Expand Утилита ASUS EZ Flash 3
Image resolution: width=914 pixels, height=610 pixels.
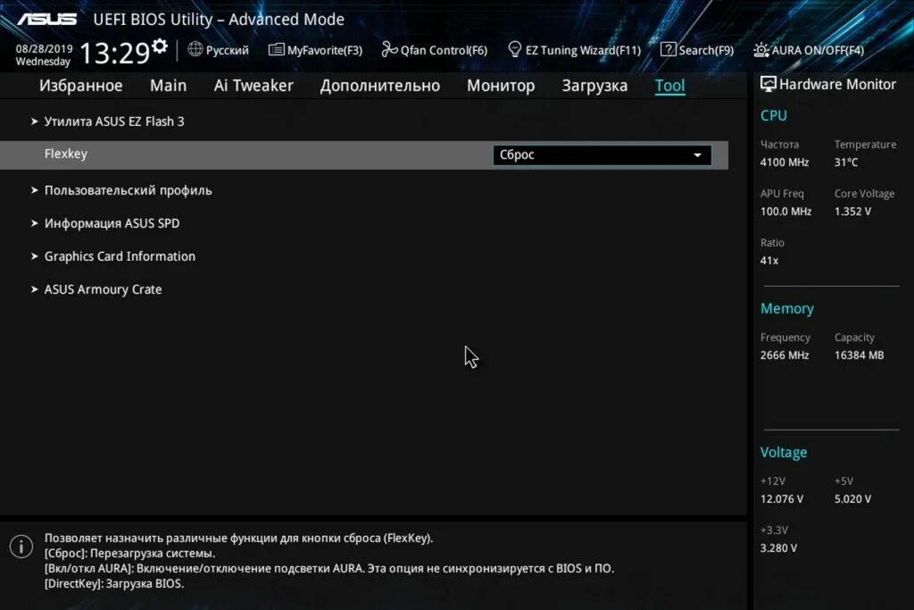point(114,121)
